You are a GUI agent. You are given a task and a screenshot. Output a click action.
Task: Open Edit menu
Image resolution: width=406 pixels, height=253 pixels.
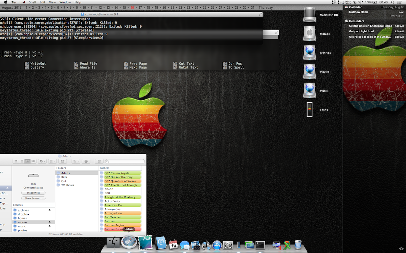(x=42, y=2)
